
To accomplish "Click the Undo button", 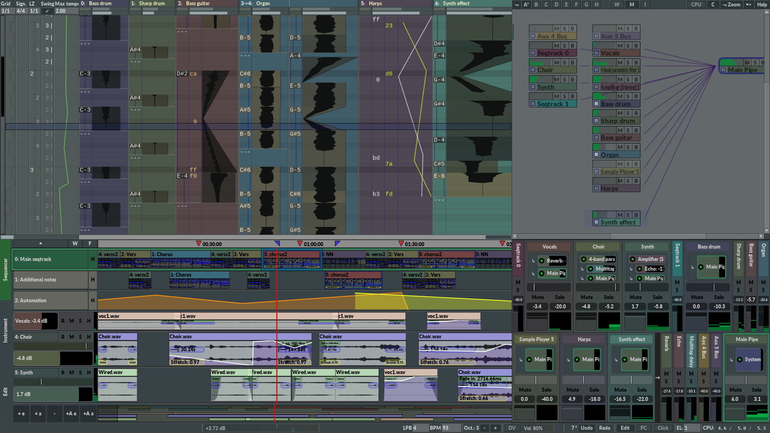I will click(x=586, y=428).
